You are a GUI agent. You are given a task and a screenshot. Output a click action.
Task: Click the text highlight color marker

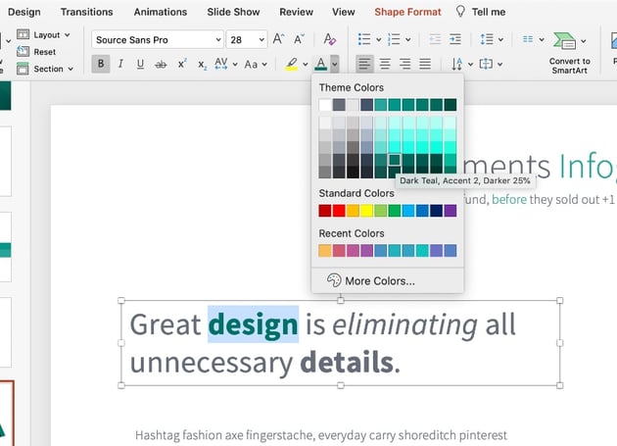point(291,64)
